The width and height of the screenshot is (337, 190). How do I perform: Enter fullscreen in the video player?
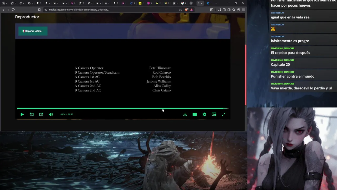tap(224, 114)
